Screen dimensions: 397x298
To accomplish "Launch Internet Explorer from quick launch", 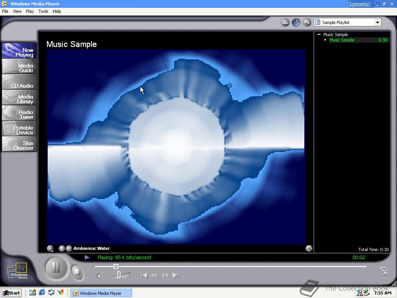I will coord(42,293).
